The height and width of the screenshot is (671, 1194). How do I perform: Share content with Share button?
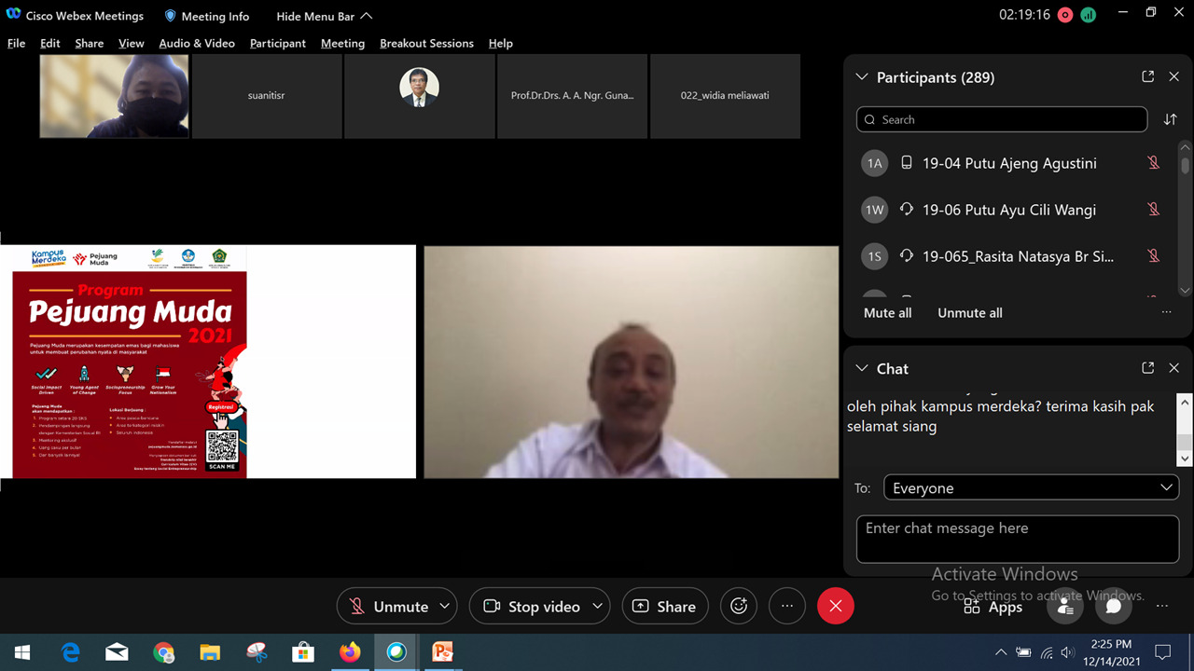pyautogui.click(x=665, y=607)
